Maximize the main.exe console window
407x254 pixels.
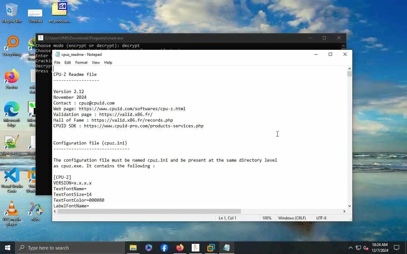click(x=324, y=38)
